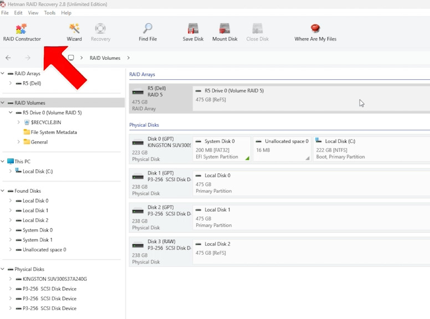Open the RAID Constructor tool

pos(22,32)
